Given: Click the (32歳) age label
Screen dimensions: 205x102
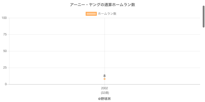Looking at the screenshot, I should [105, 93].
